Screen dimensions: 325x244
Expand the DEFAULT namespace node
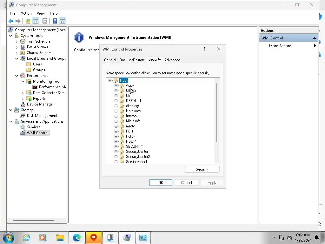[116, 101]
